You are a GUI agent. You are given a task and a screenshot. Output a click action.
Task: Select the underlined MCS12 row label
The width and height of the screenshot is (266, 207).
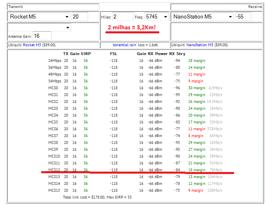54,170
